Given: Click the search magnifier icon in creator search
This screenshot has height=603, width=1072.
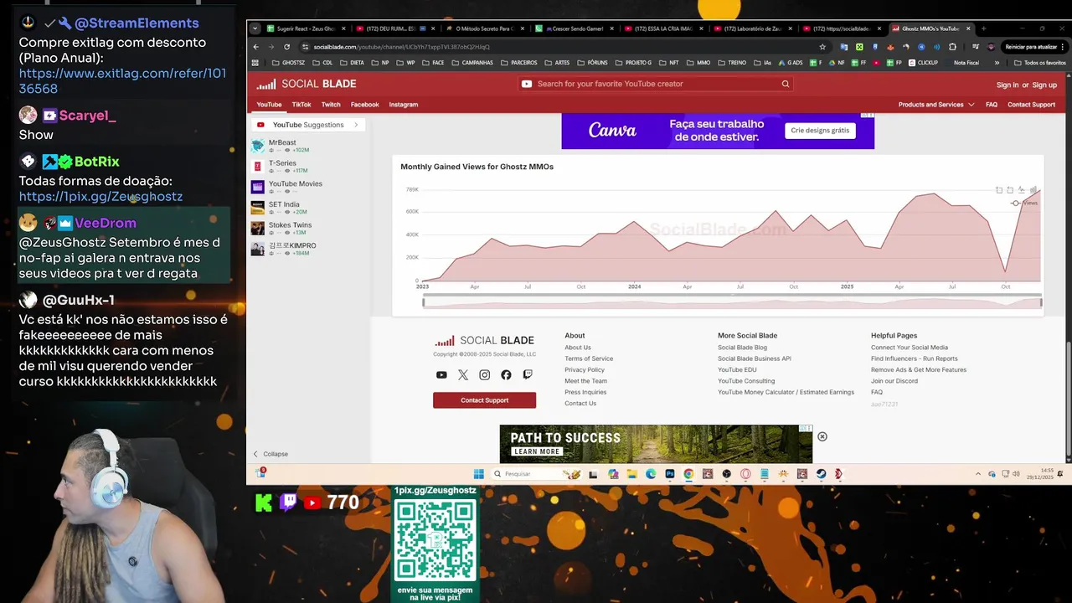Looking at the screenshot, I should [786, 84].
